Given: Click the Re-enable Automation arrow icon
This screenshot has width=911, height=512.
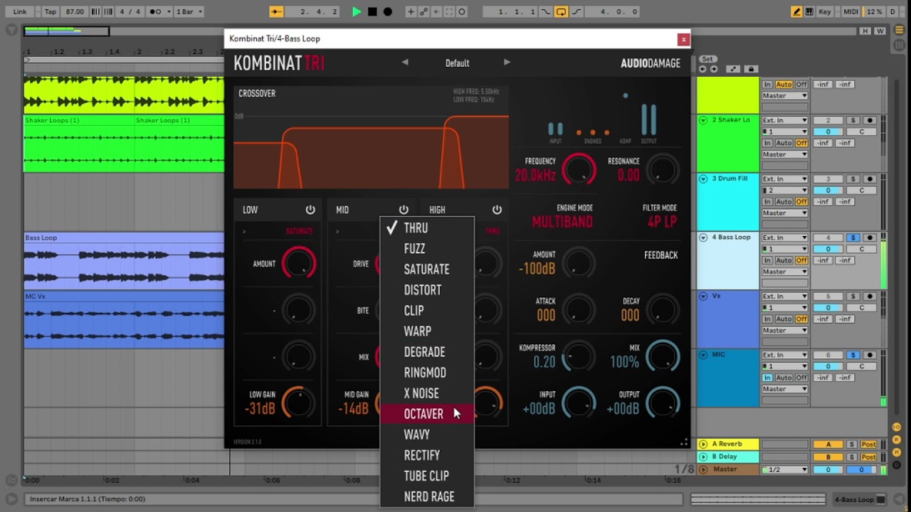Looking at the screenshot, I should tap(436, 11).
